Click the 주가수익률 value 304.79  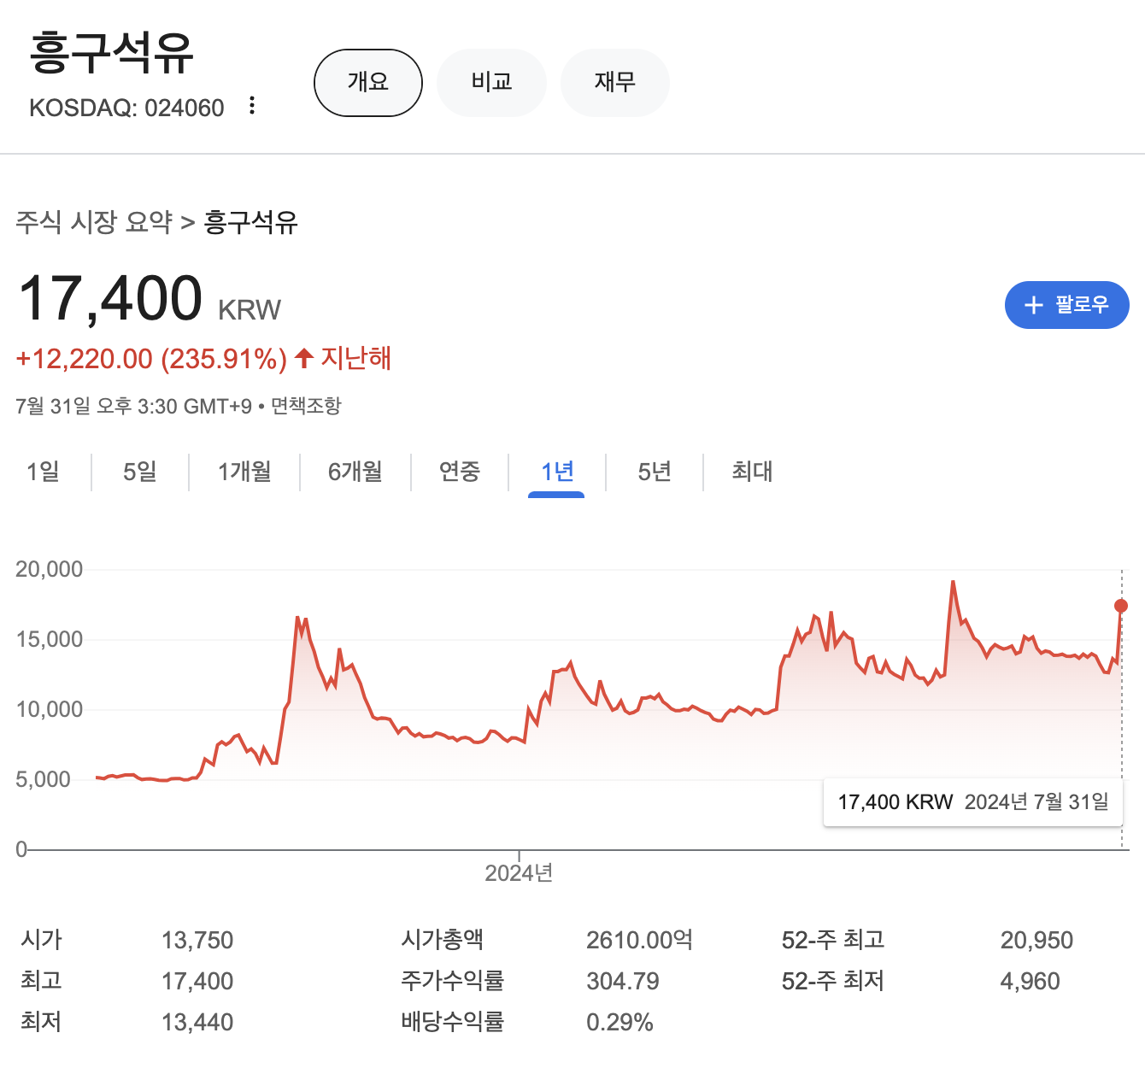pyautogui.click(x=623, y=982)
